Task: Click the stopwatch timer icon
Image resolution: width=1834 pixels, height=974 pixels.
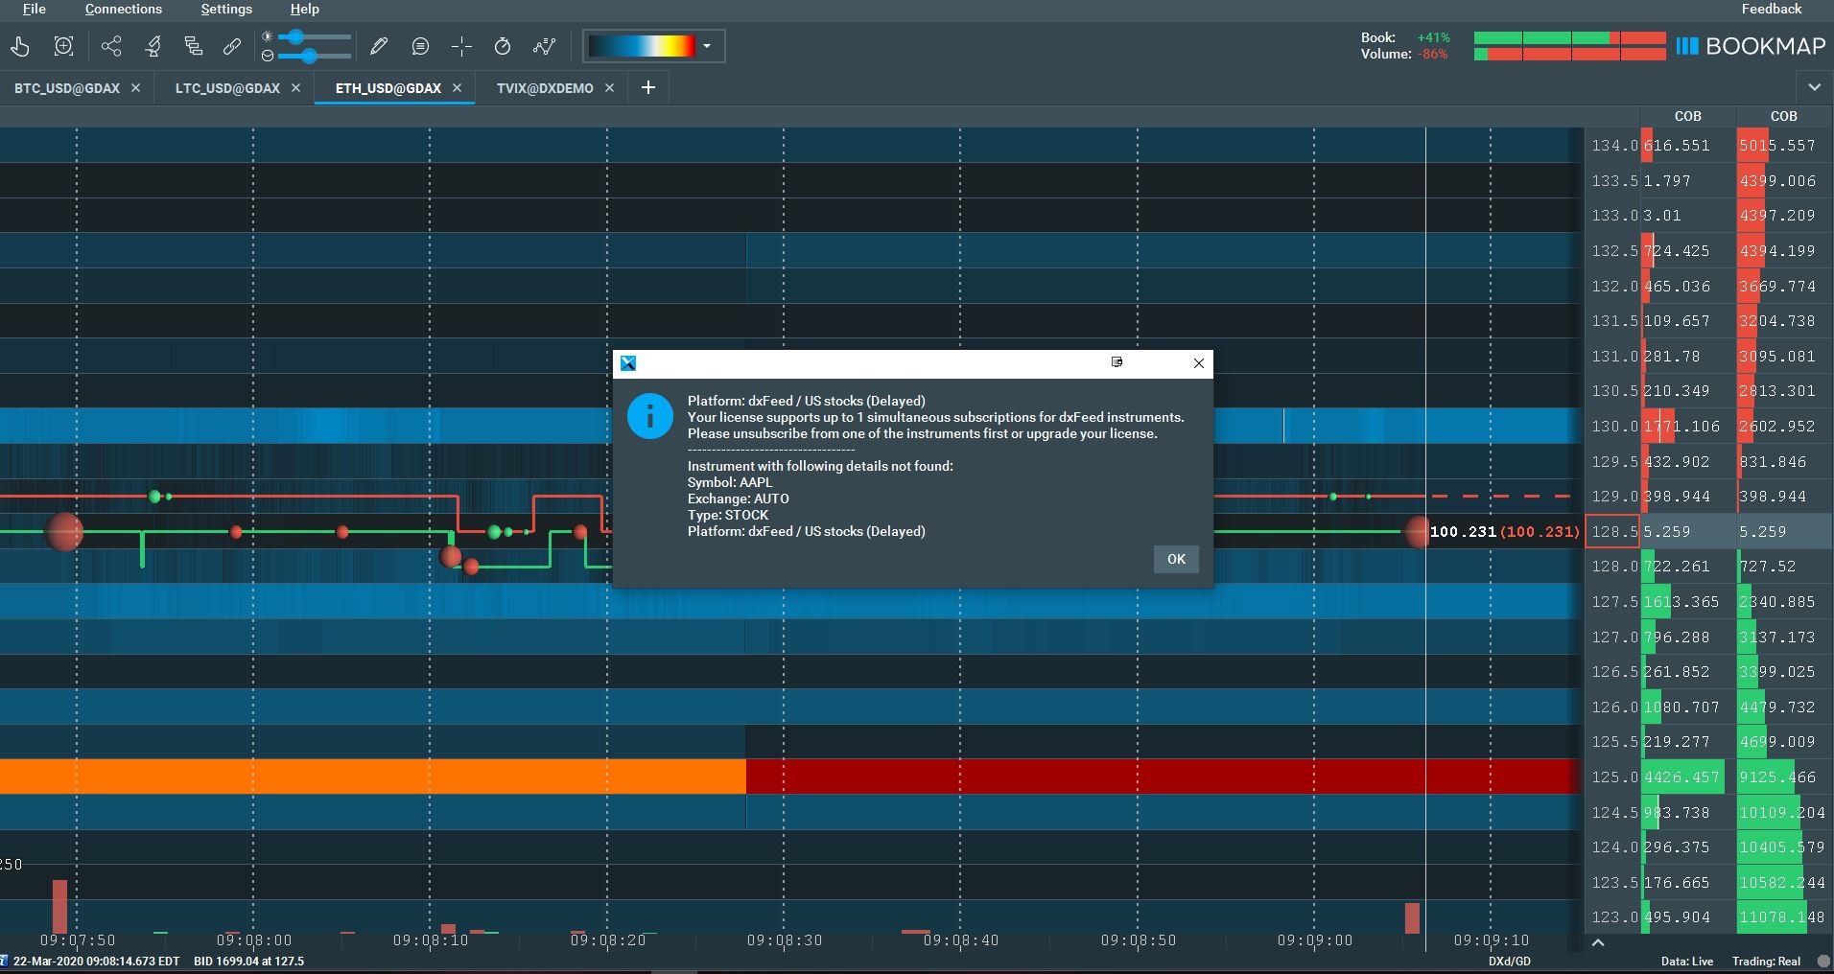Action: click(503, 46)
